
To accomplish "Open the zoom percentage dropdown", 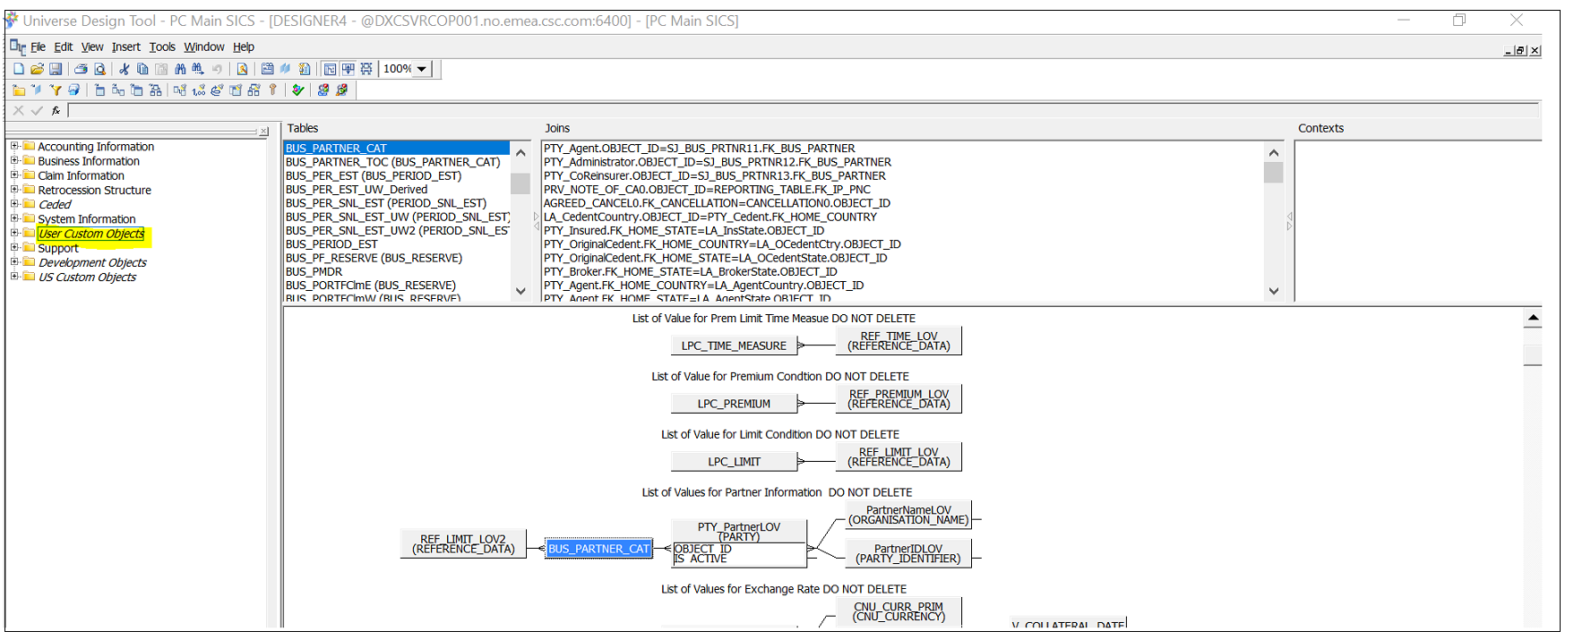I will click(421, 69).
